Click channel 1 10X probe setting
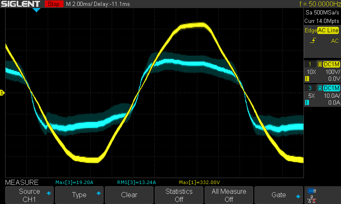The height and width of the screenshot is (204, 341). [311, 72]
